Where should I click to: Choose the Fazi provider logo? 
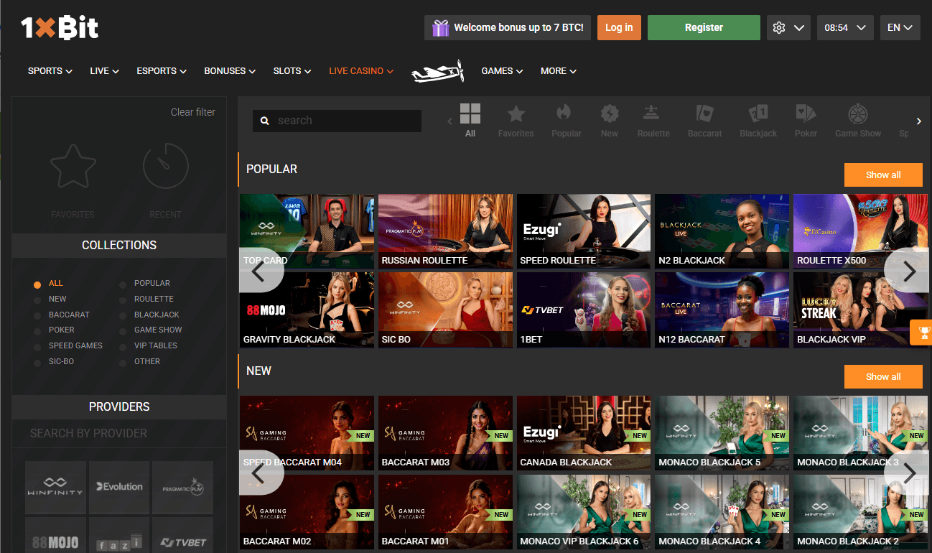coord(119,542)
